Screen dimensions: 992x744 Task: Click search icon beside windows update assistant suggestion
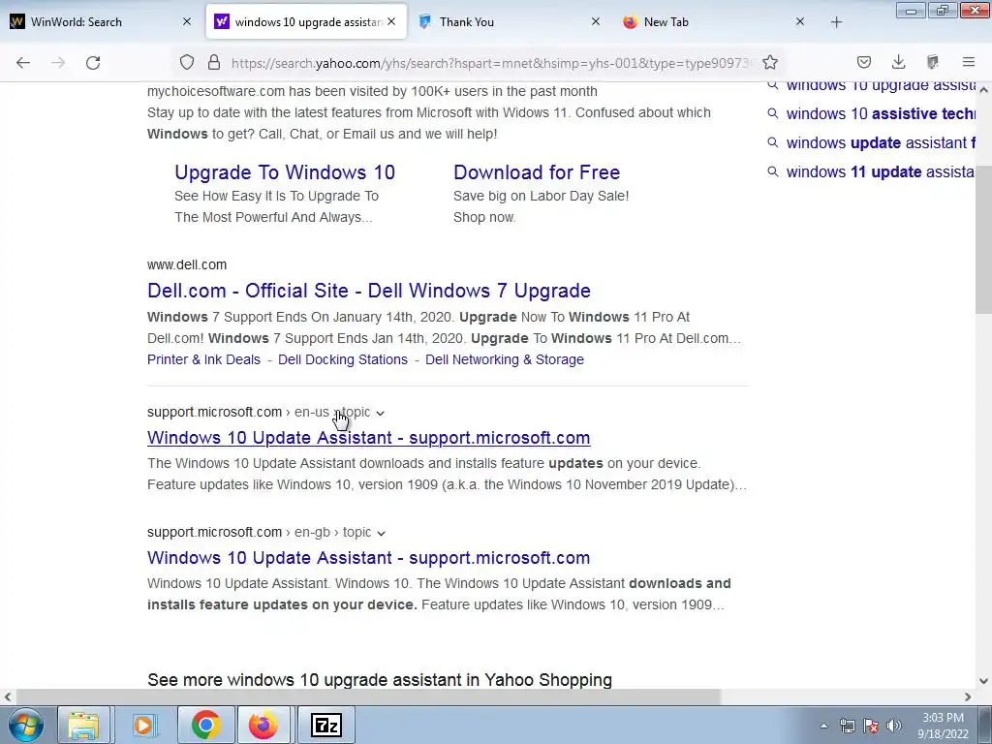point(772,142)
